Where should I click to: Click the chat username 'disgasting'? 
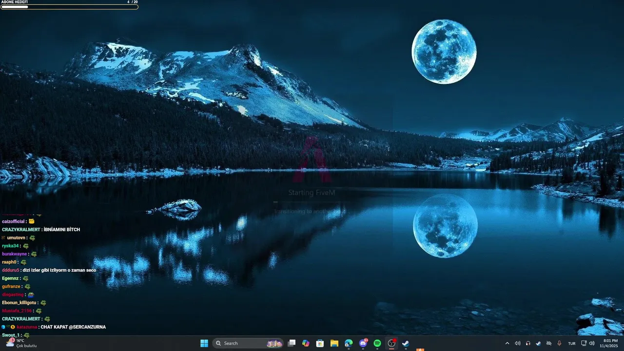(13, 294)
